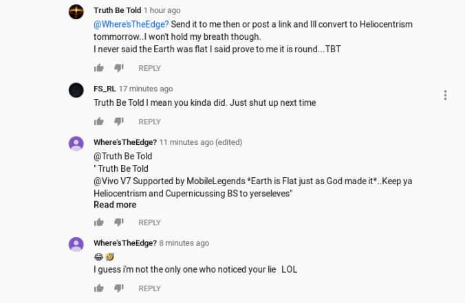
Task: Expand comment with Read more
Action: (x=115, y=205)
